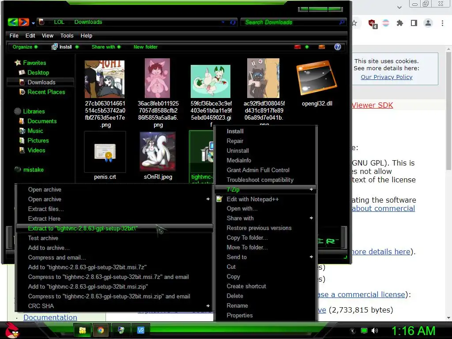Choose Properties in the context menu
452x339 pixels.
coord(240,315)
